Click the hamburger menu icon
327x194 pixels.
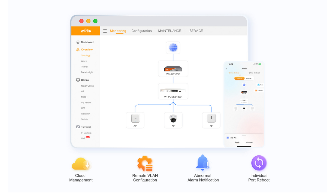pos(105,31)
